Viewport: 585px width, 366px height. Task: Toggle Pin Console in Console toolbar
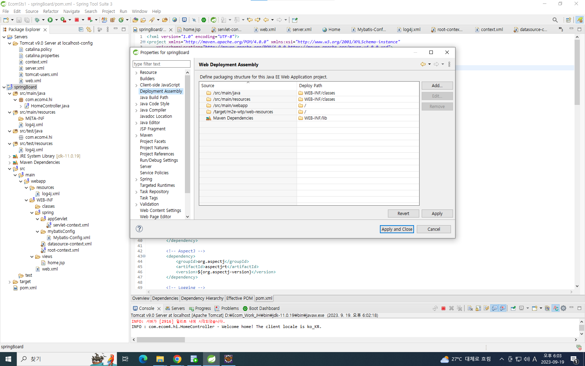[x=513, y=308]
